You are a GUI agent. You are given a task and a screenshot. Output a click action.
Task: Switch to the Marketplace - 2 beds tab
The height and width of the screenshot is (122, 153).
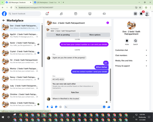point(47,2)
